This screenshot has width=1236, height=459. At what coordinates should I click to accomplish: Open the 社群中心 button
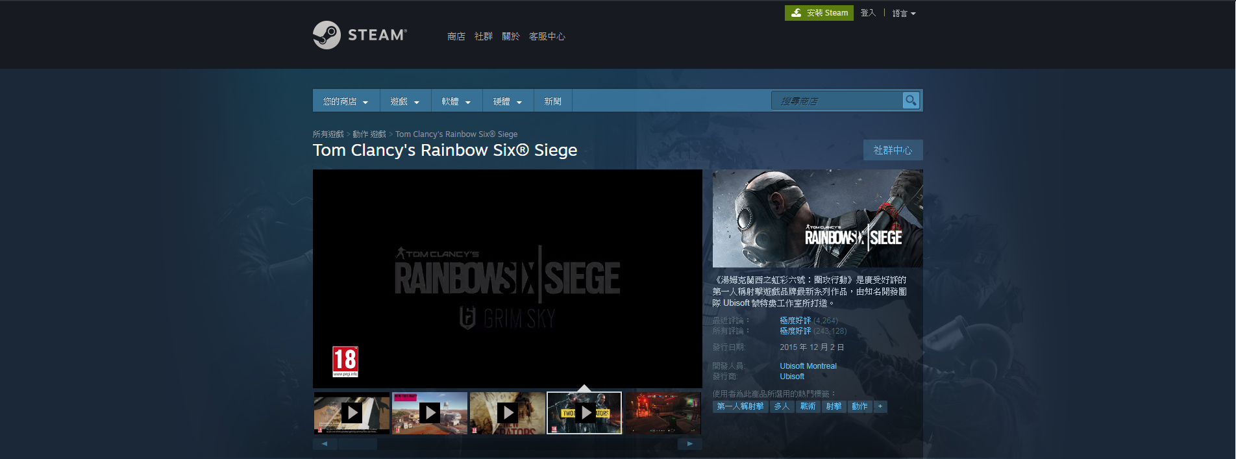(893, 150)
